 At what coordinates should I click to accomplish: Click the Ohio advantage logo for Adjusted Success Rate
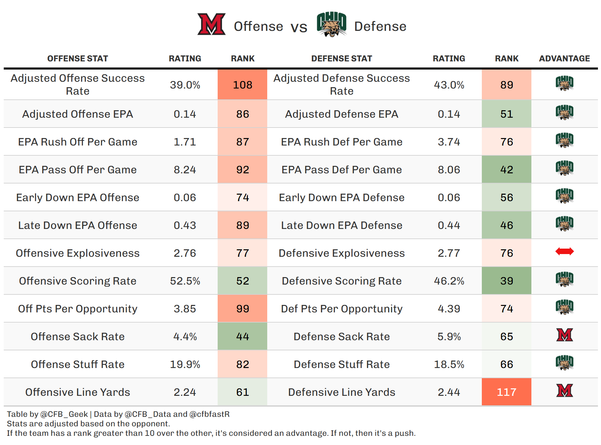564,83
